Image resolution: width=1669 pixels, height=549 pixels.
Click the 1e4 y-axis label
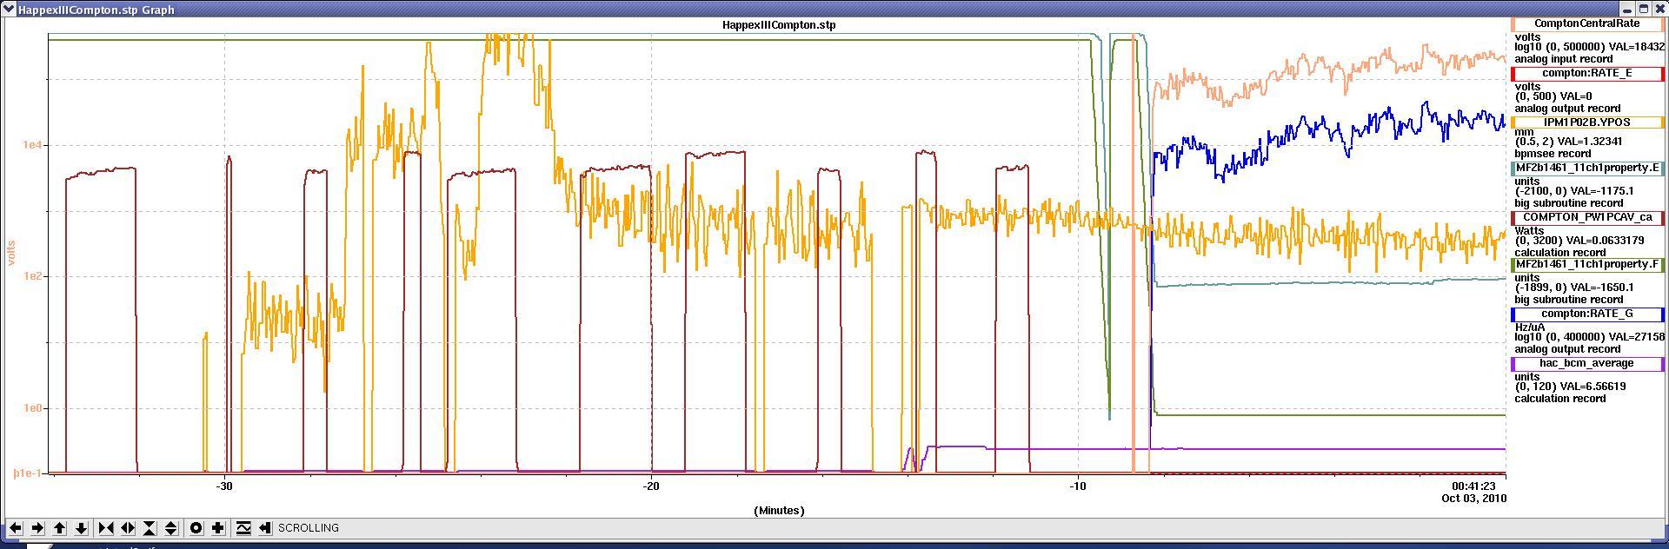34,145
